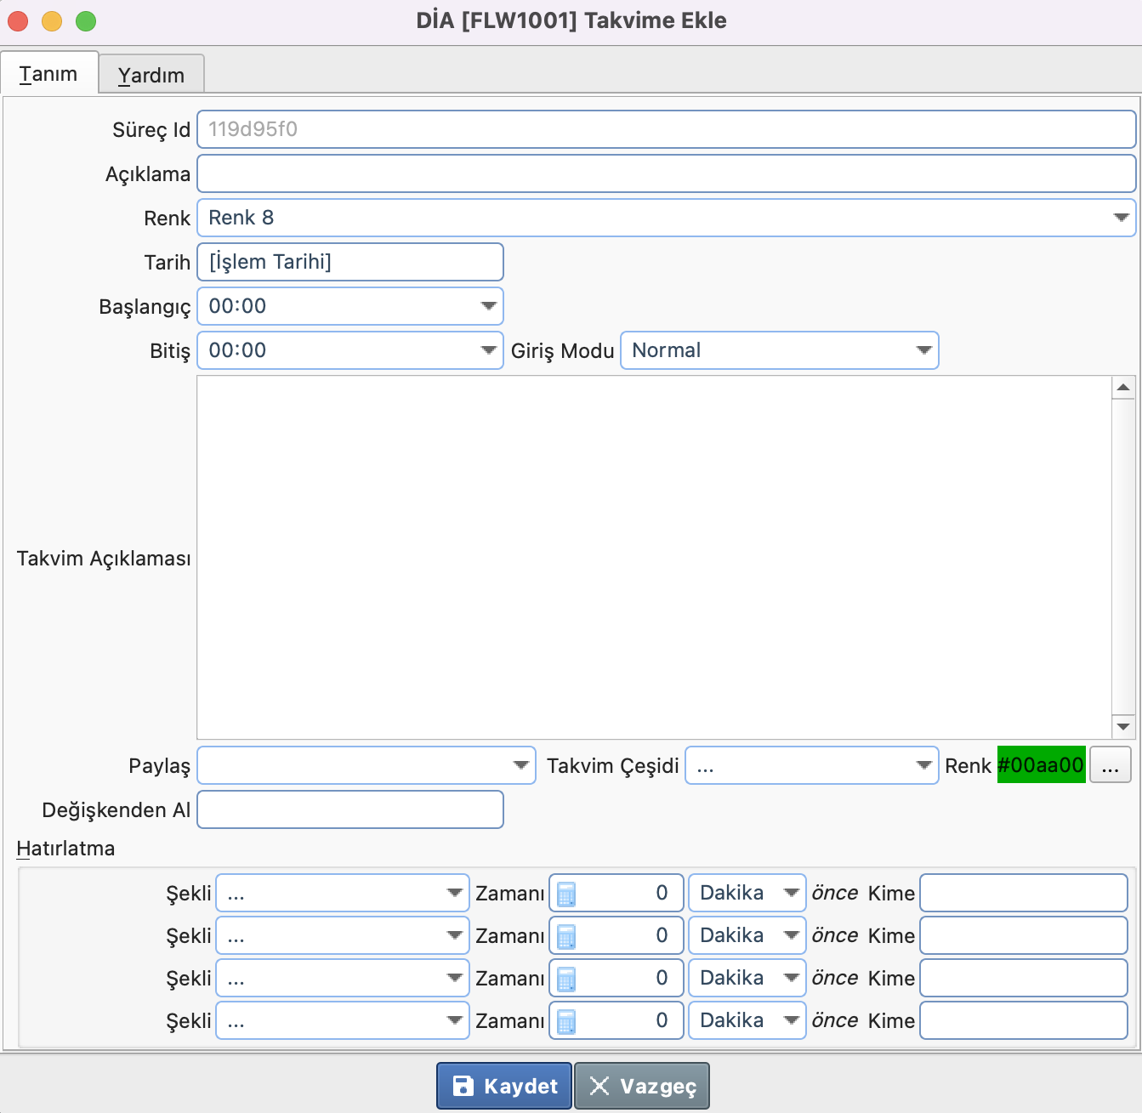1142x1113 pixels.
Task: Click the scroll up arrow in Takvim Açıklaması
Action: [1123, 388]
